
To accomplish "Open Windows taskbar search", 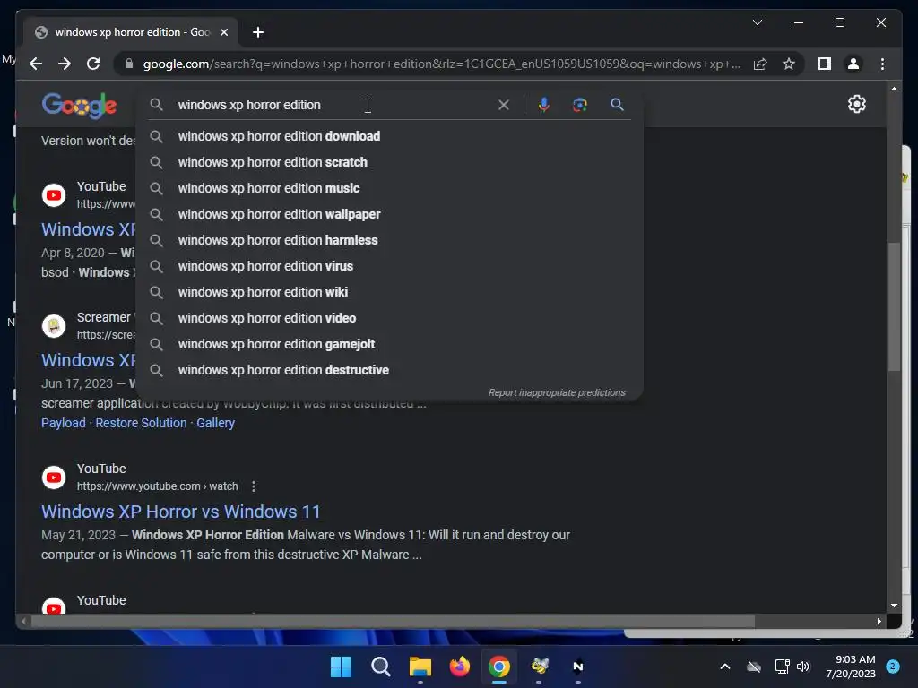I will pos(380,666).
